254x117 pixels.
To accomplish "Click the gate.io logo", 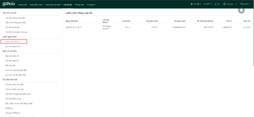I will 9,4.
